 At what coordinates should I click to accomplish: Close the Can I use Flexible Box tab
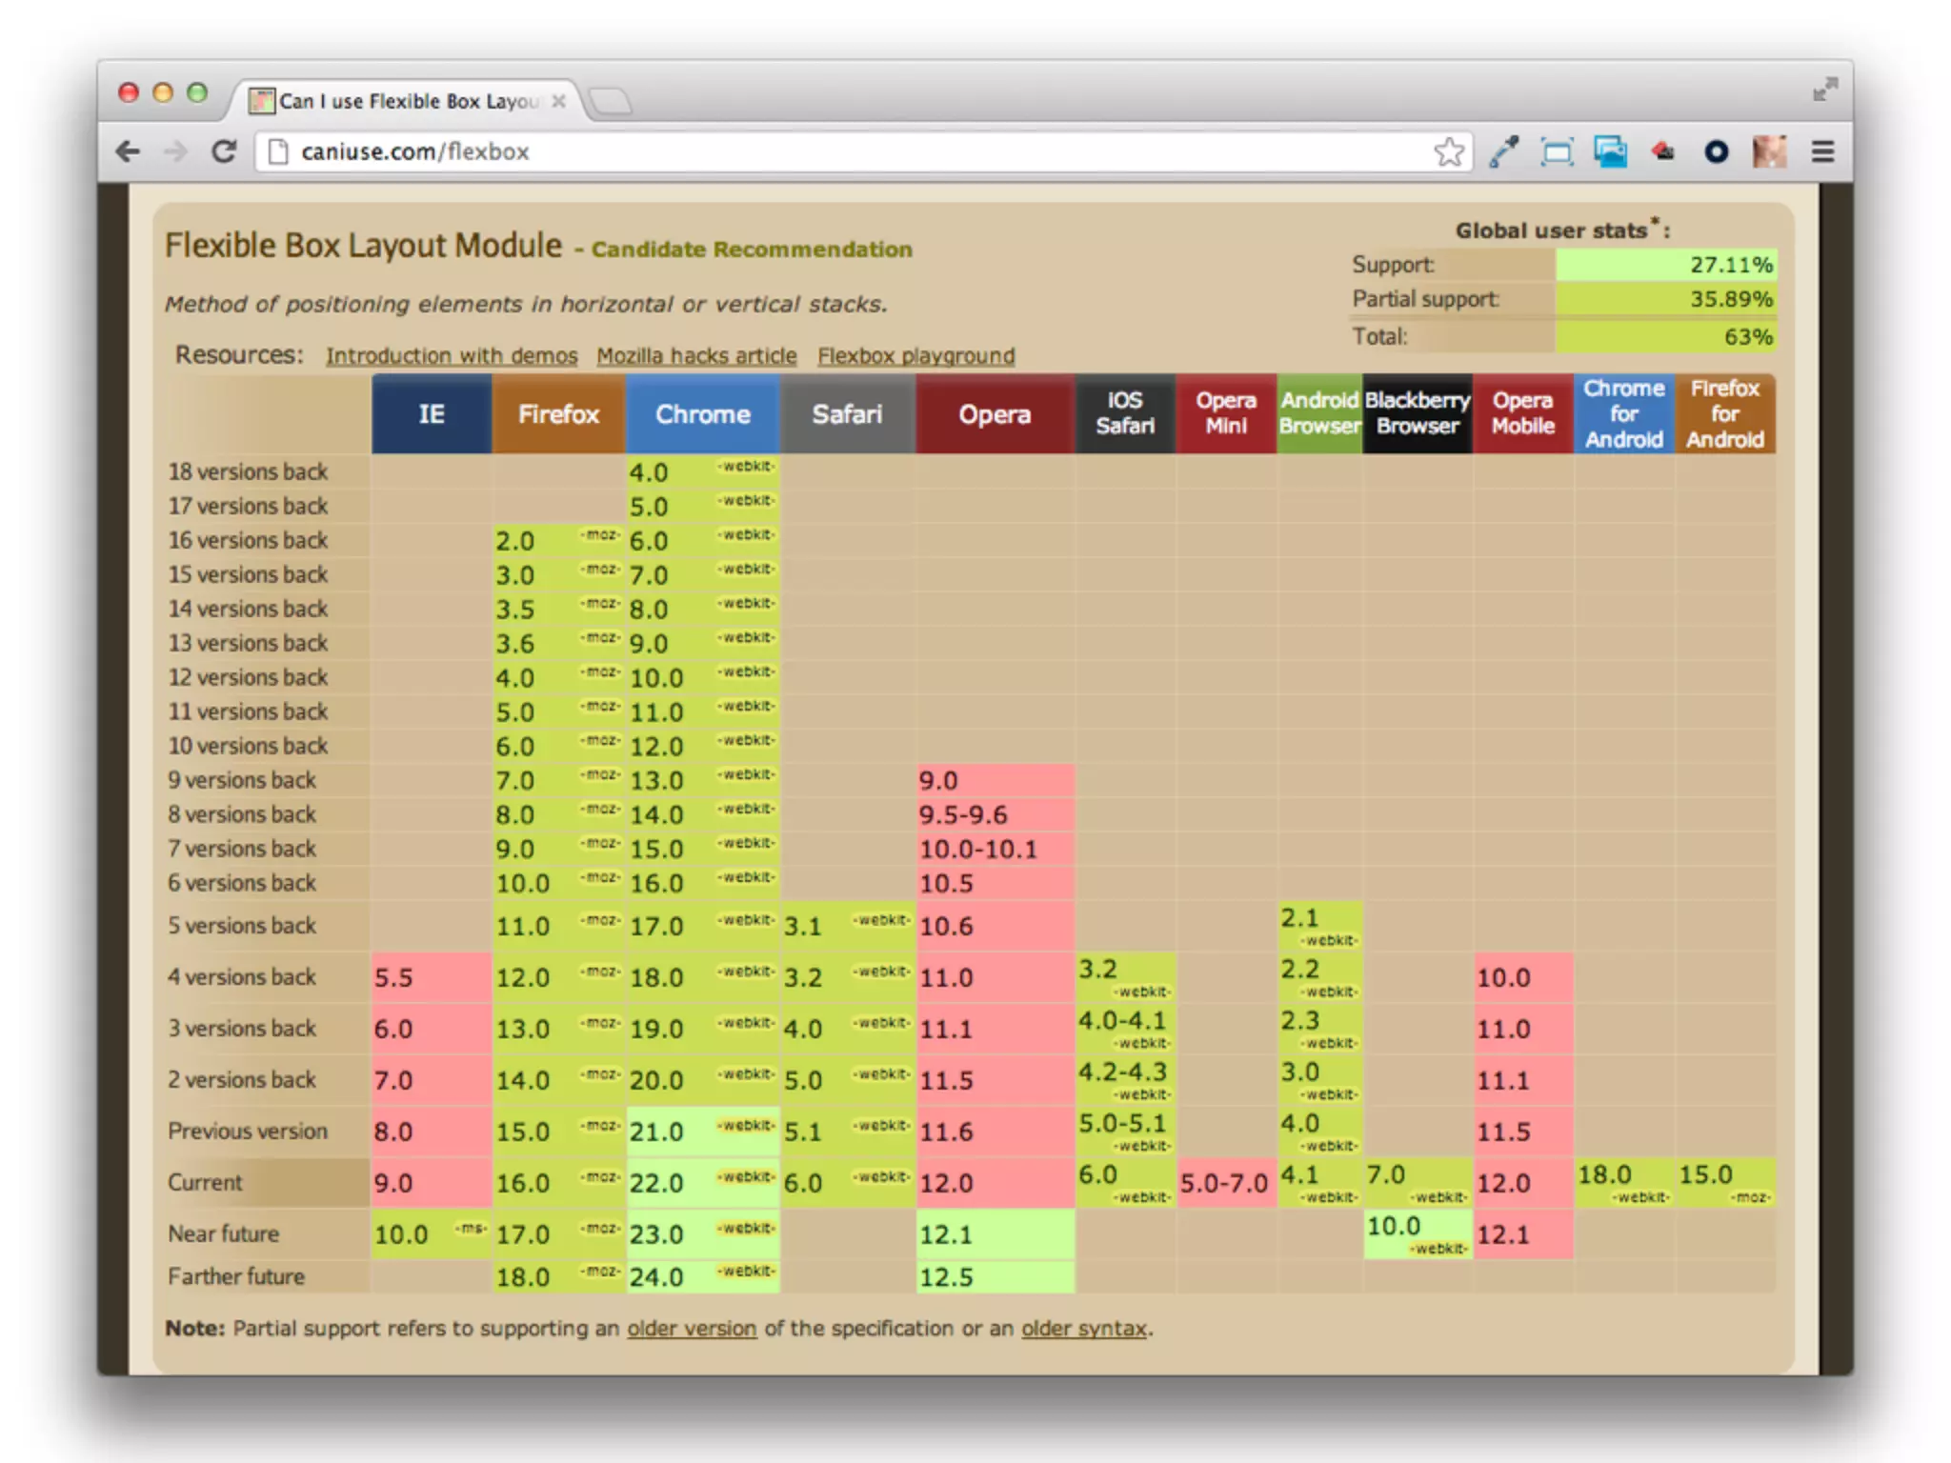click(x=559, y=101)
